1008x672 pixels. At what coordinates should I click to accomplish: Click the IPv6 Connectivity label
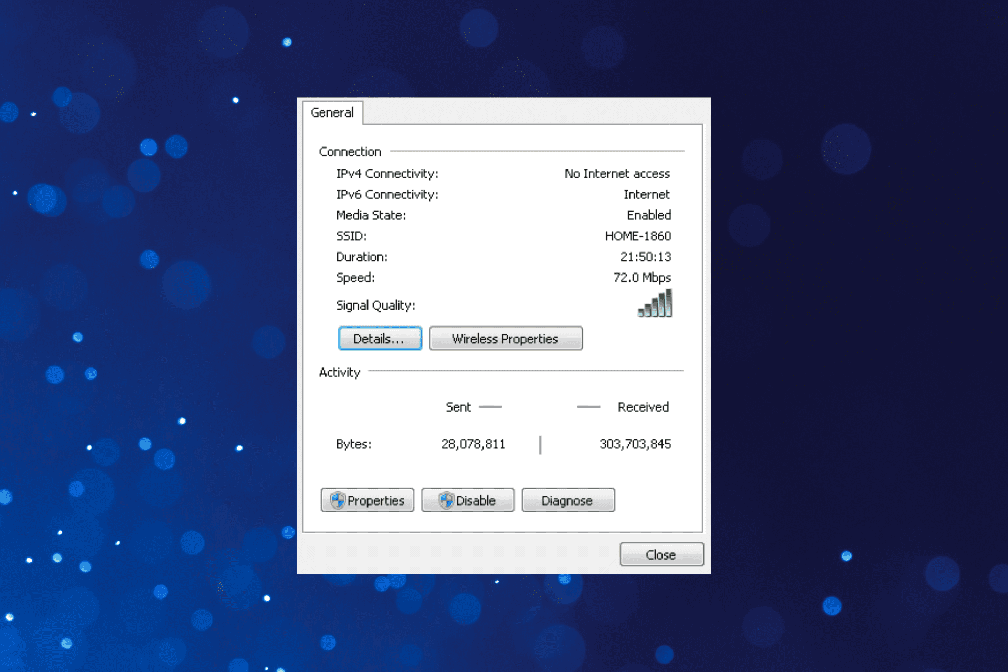click(387, 195)
